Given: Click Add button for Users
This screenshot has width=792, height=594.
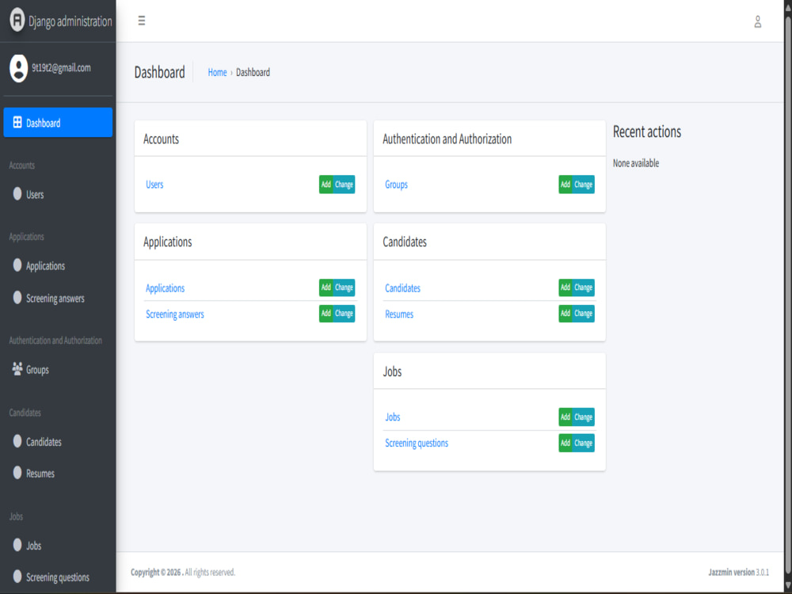Looking at the screenshot, I should pyautogui.click(x=326, y=185).
